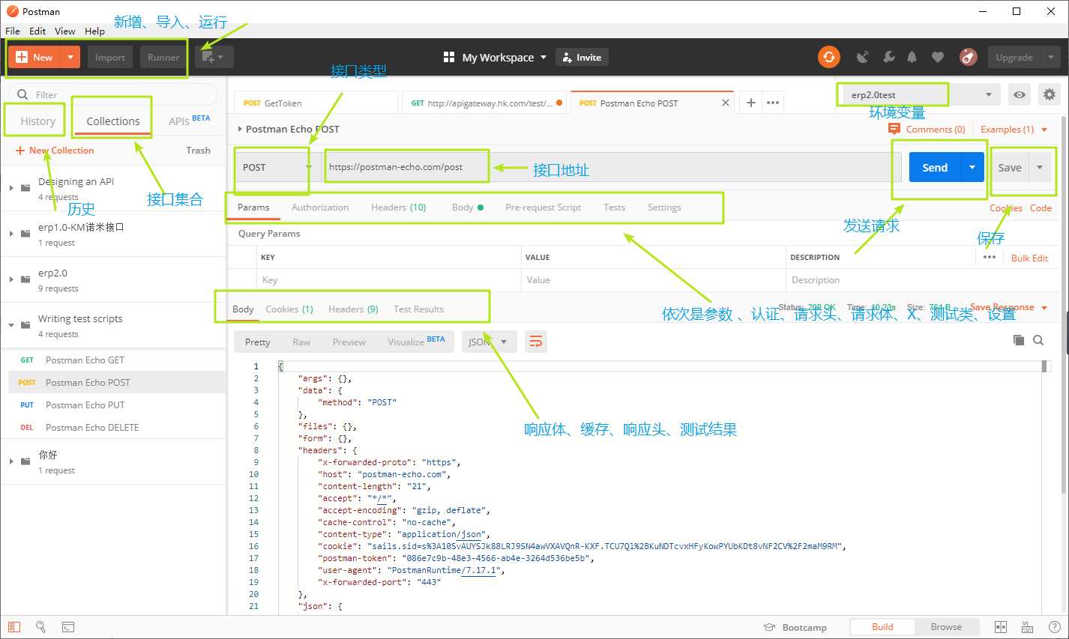This screenshot has width=1069, height=639.
Task: Expand the Postman Echo POST request title
Action: [x=240, y=129]
